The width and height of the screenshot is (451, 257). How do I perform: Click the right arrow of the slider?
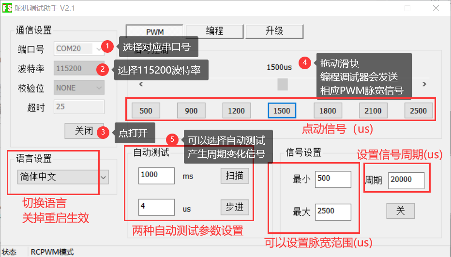point(424,84)
